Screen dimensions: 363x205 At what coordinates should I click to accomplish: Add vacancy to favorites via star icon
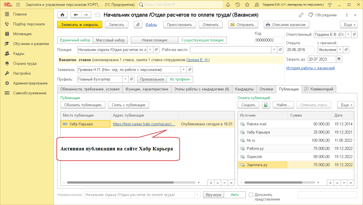click(x=98, y=15)
